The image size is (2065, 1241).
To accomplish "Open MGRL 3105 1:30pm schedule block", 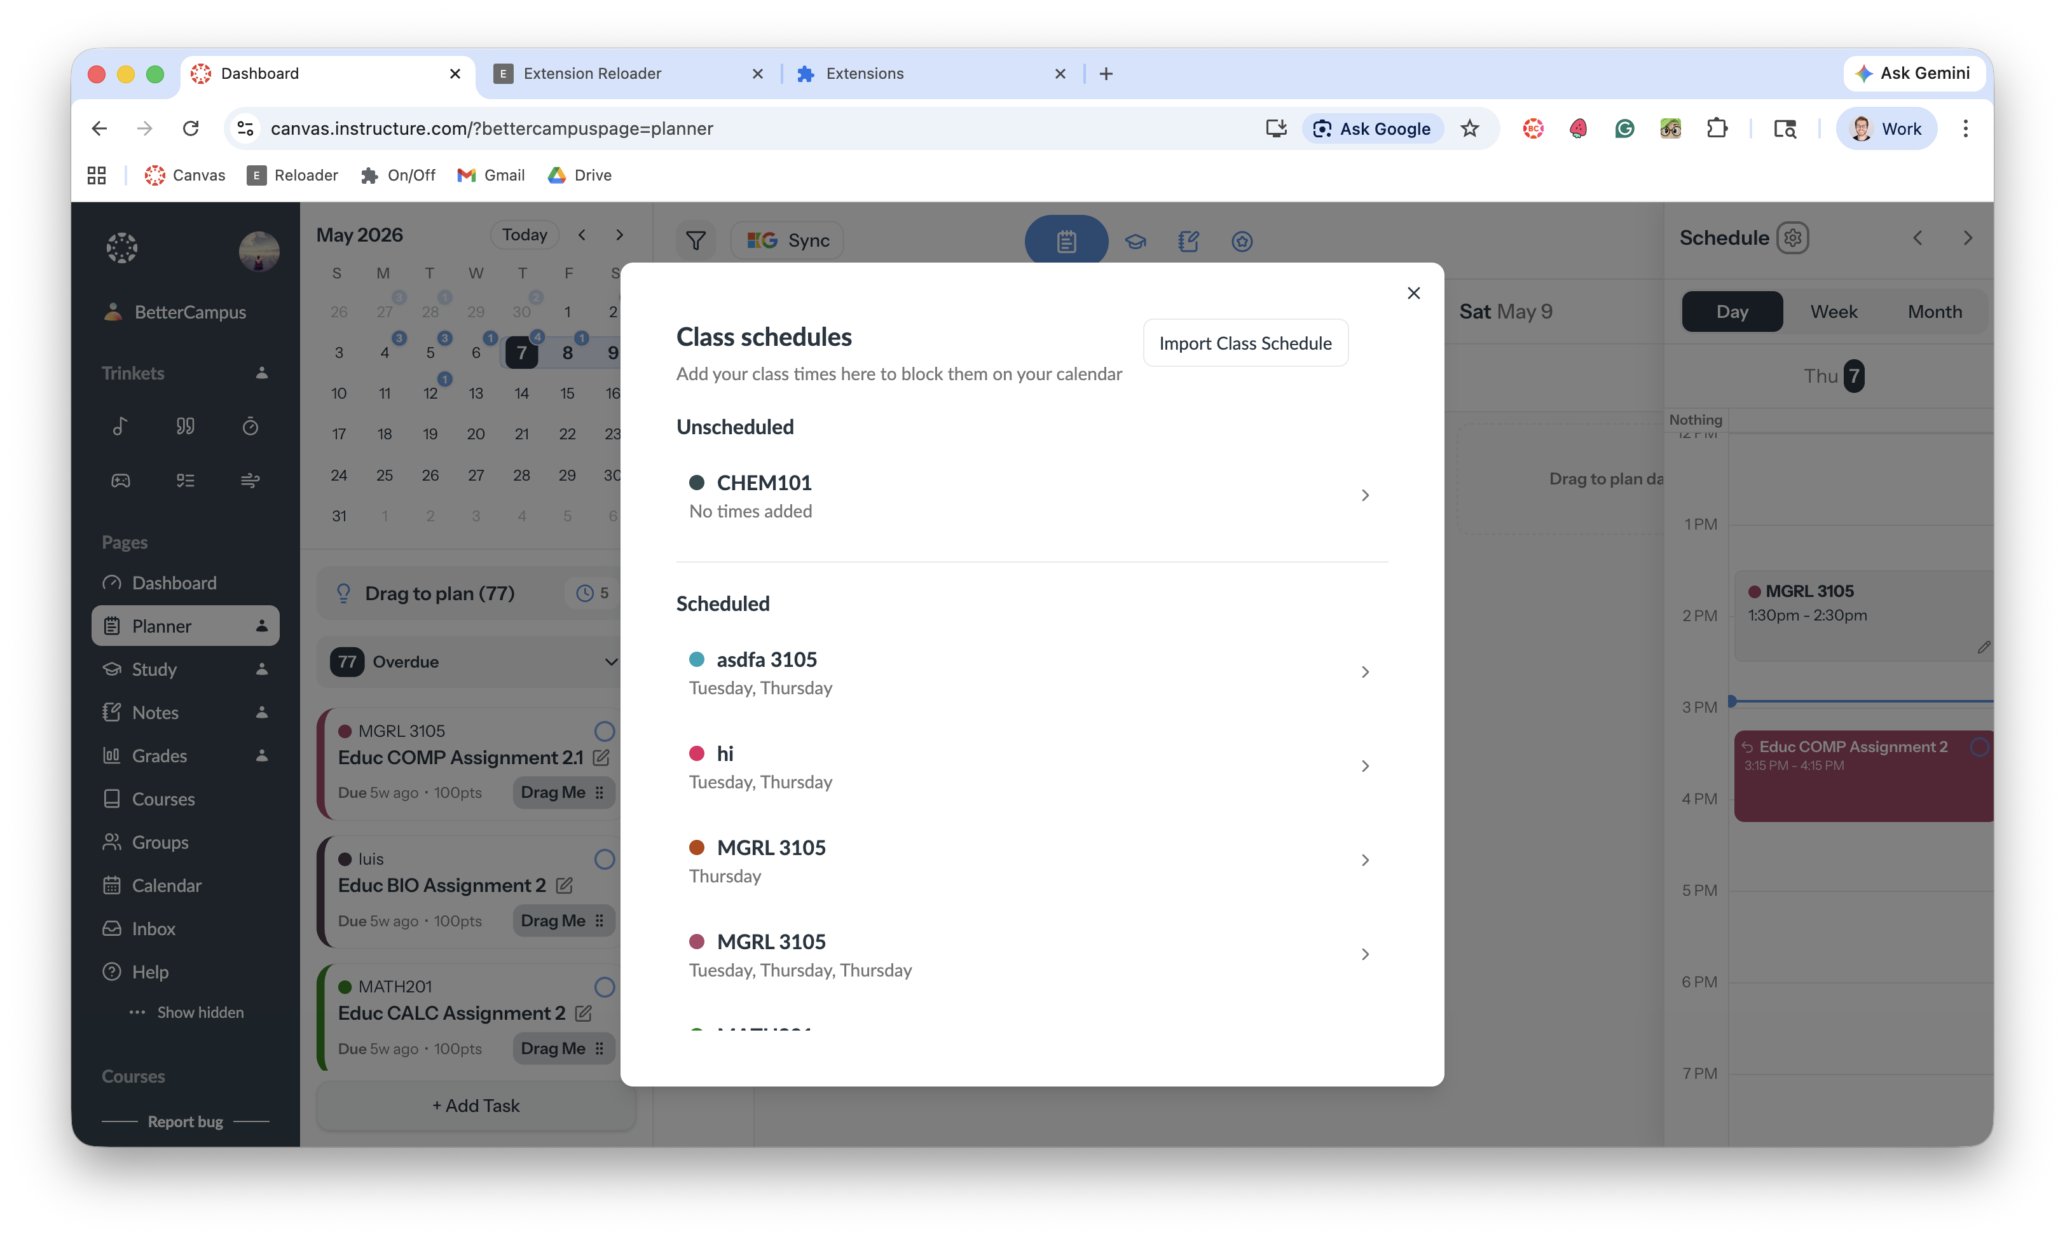I will point(1864,616).
